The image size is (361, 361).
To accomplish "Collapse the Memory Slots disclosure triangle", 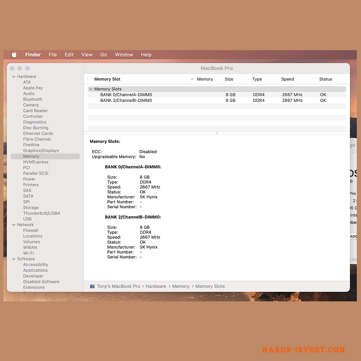I will [x=91, y=89].
